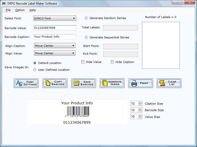The width and height of the screenshot is (197, 147).
Task: Open the Help menu
Action: [x=33, y=10]
